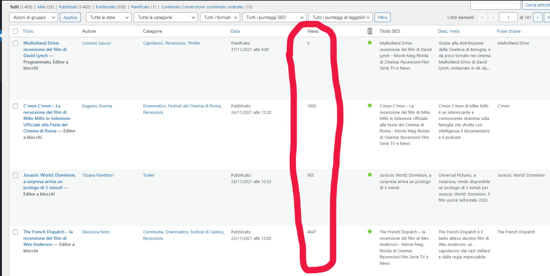Open the Commedia category link
This screenshot has width=550, height=276.
pos(153,232)
